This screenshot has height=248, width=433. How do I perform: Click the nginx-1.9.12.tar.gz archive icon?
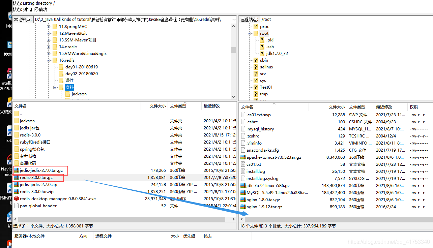point(243,207)
